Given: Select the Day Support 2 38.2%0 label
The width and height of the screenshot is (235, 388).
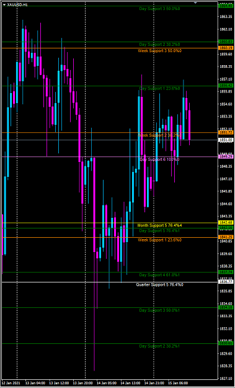Looking at the screenshot, I should click(159, 45).
